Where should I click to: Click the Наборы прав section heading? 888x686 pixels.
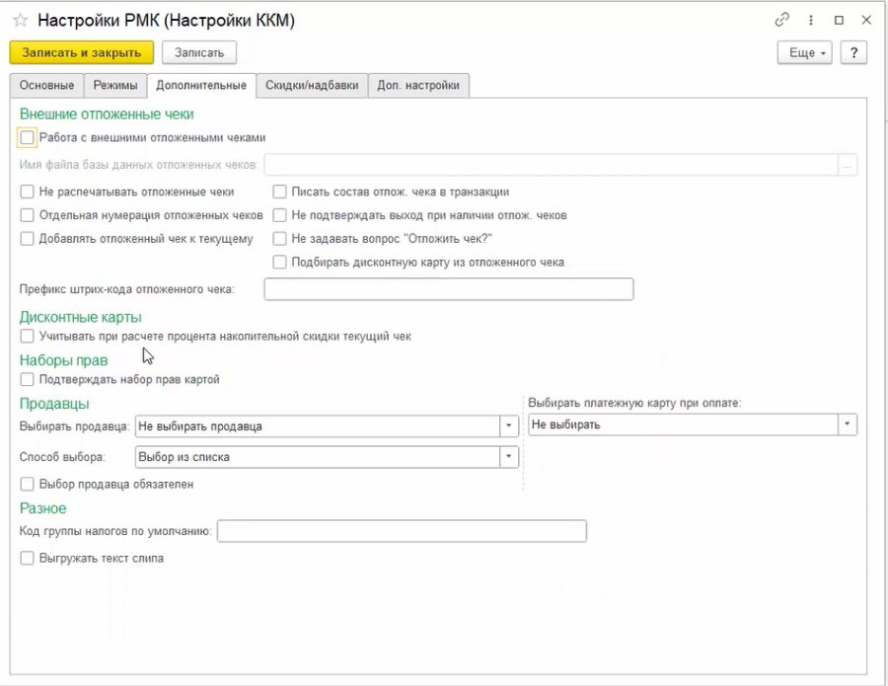tap(63, 360)
